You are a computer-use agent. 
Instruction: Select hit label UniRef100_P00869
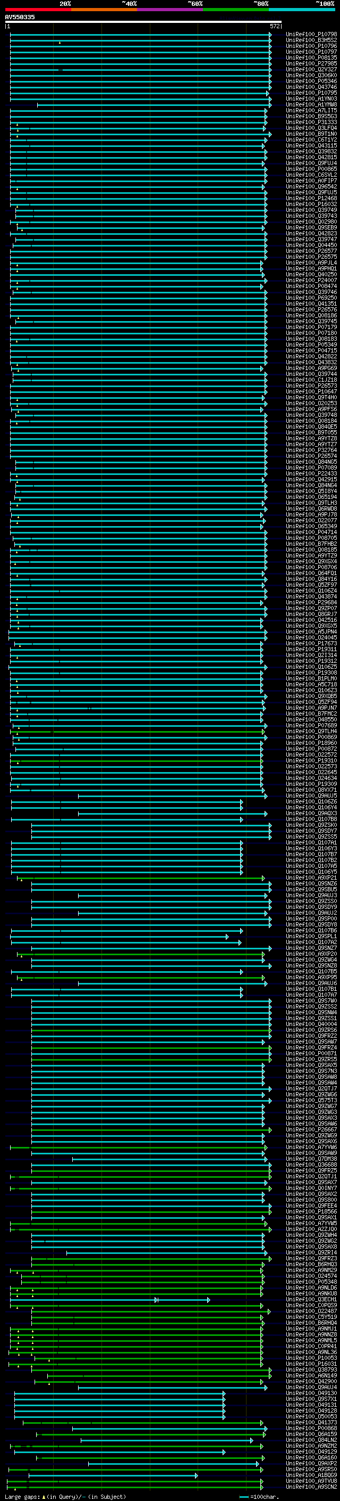311,737
